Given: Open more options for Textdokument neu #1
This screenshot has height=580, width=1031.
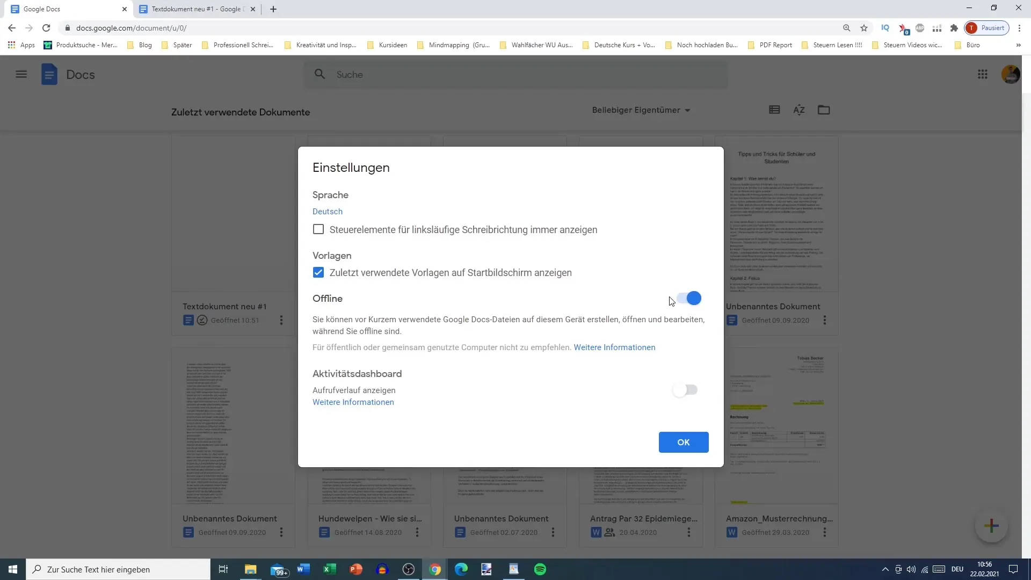Looking at the screenshot, I should pyautogui.click(x=281, y=321).
